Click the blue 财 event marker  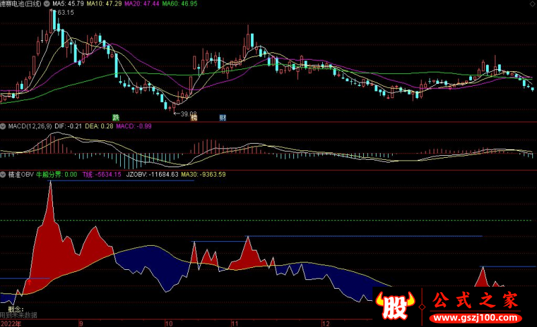(222, 118)
